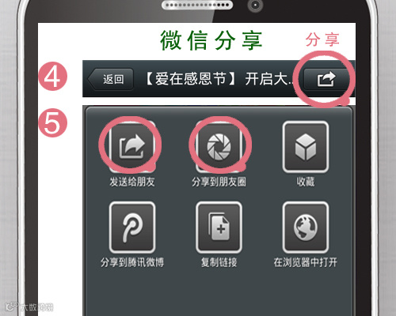The image size is (396, 316).
Task: Tap the 在浏览器中打开 globe icon
Action: [306, 228]
